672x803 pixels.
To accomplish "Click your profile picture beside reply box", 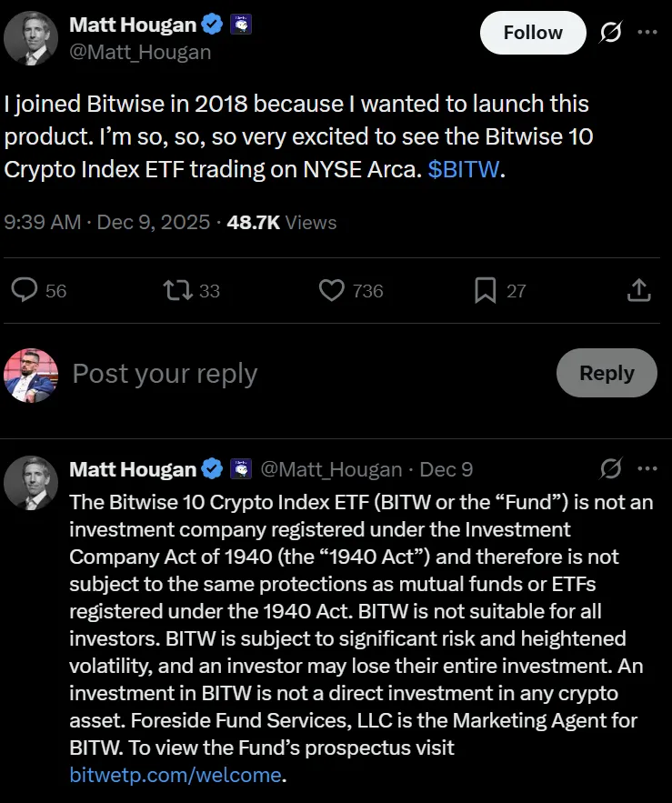I will (x=31, y=375).
